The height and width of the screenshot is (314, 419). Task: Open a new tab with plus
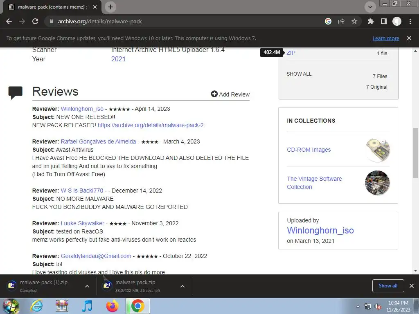[110, 7]
